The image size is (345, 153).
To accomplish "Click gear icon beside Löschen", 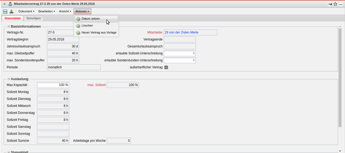I will tap(78, 26).
